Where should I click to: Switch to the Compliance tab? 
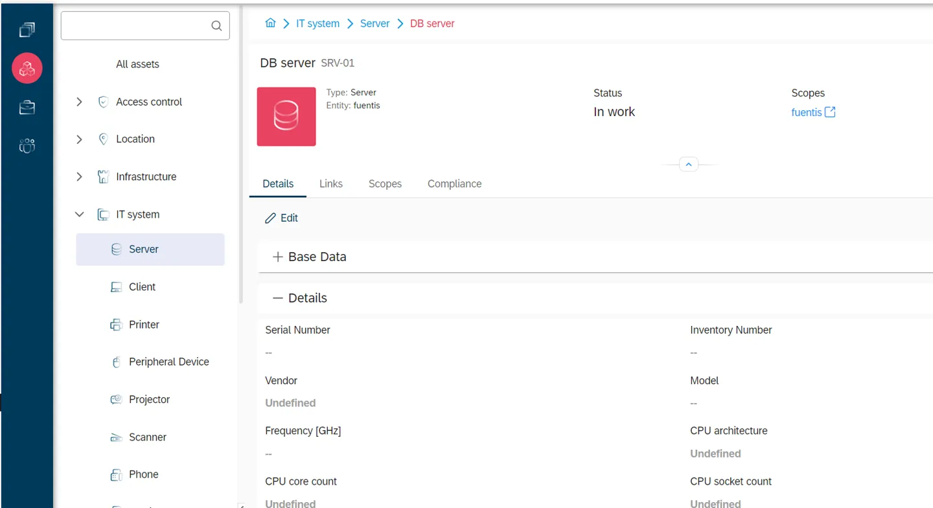point(455,184)
